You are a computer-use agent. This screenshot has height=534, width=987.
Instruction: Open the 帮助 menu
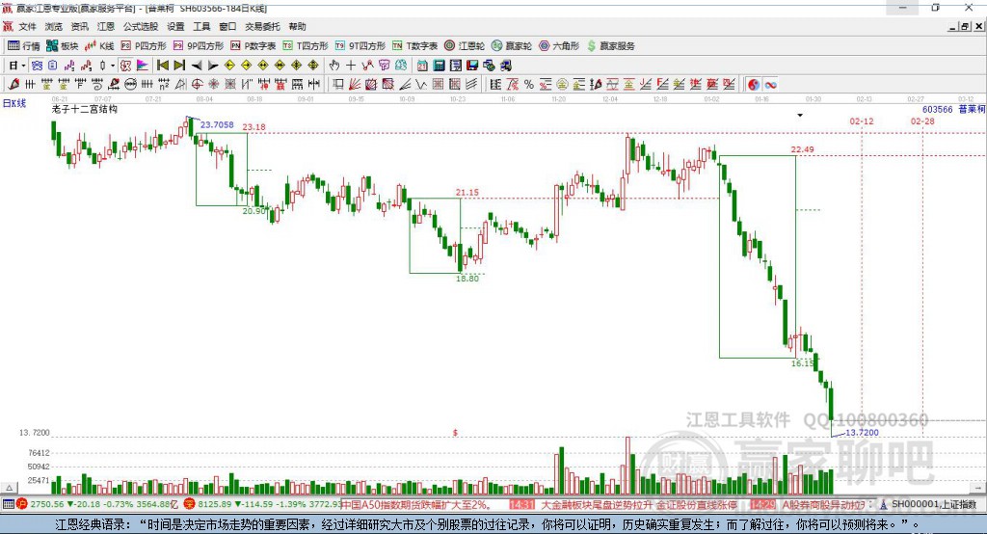(297, 26)
